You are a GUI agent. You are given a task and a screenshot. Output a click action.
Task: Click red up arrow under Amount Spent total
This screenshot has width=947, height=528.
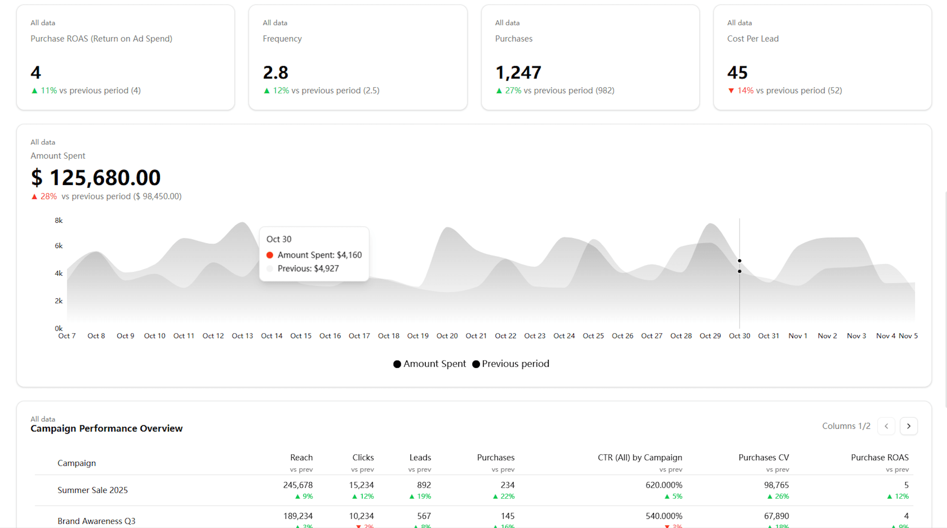pyautogui.click(x=34, y=197)
